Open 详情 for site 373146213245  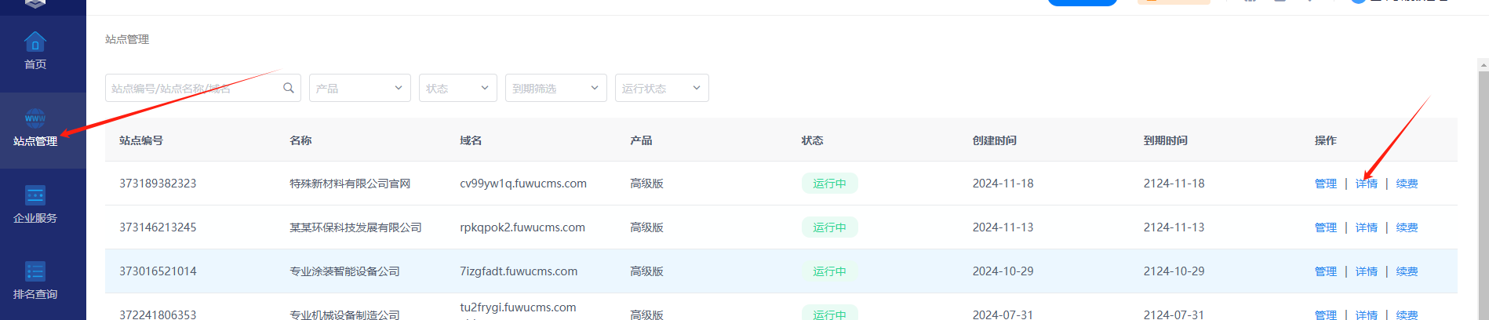point(1367,227)
